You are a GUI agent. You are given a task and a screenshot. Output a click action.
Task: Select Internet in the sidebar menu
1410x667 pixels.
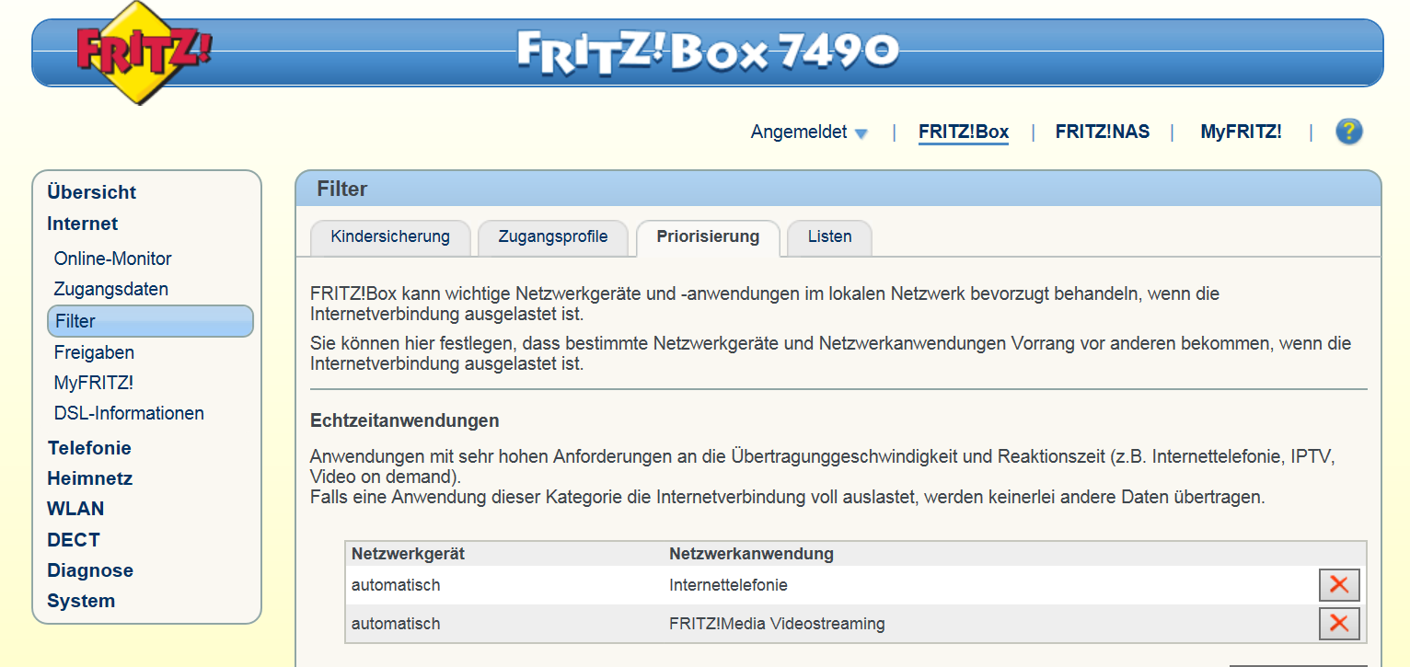(83, 224)
